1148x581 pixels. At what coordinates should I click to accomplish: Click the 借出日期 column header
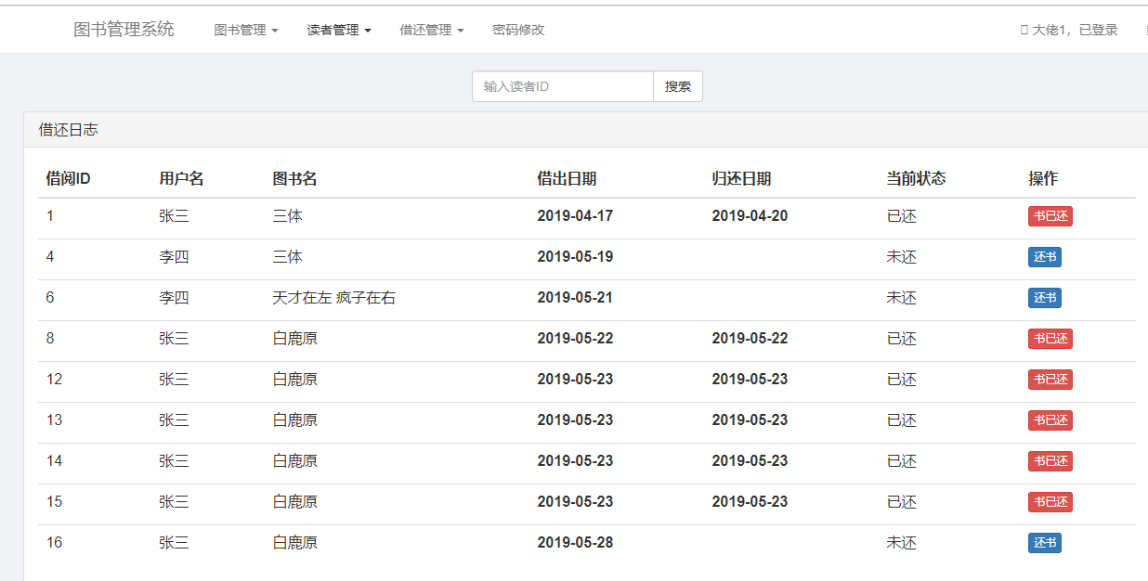(567, 179)
